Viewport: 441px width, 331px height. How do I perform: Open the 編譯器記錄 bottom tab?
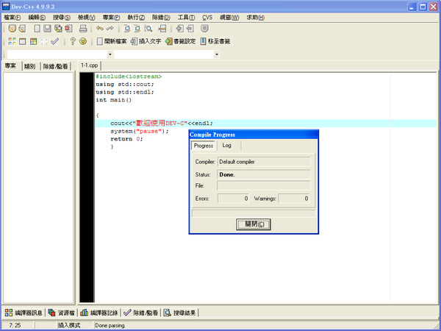[x=99, y=313]
